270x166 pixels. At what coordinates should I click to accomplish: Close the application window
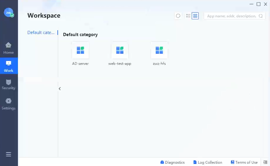[x=265, y=4]
